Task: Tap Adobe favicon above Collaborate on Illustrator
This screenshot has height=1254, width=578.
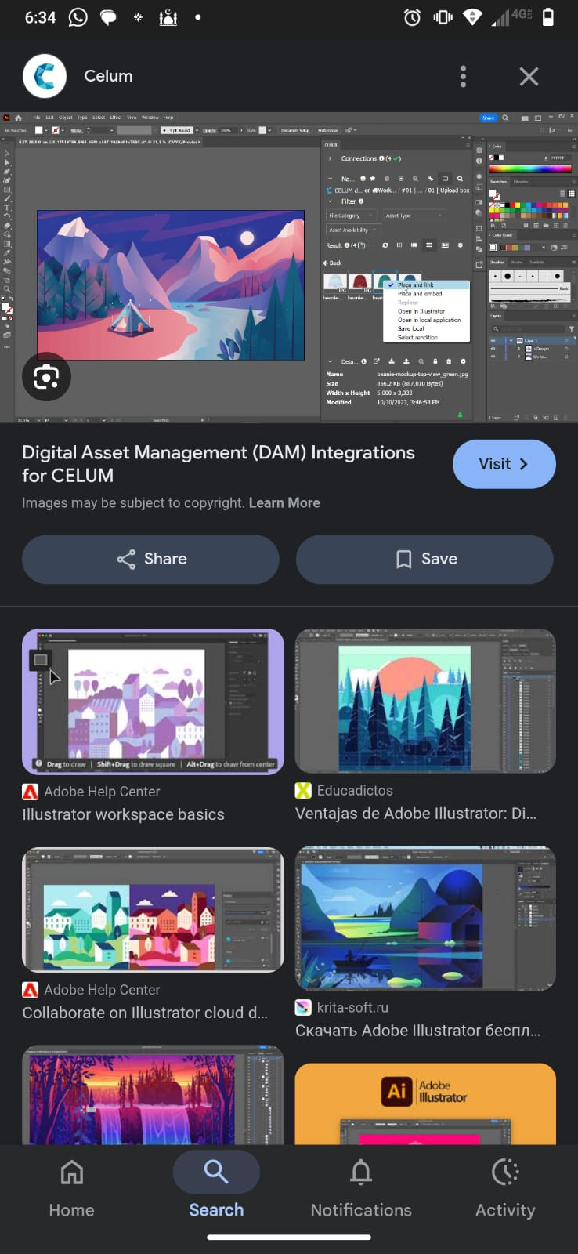Action: coord(30,990)
